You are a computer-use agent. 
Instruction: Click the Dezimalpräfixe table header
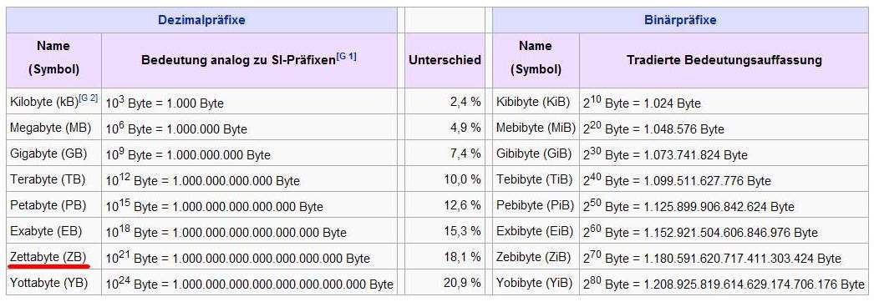click(x=201, y=20)
